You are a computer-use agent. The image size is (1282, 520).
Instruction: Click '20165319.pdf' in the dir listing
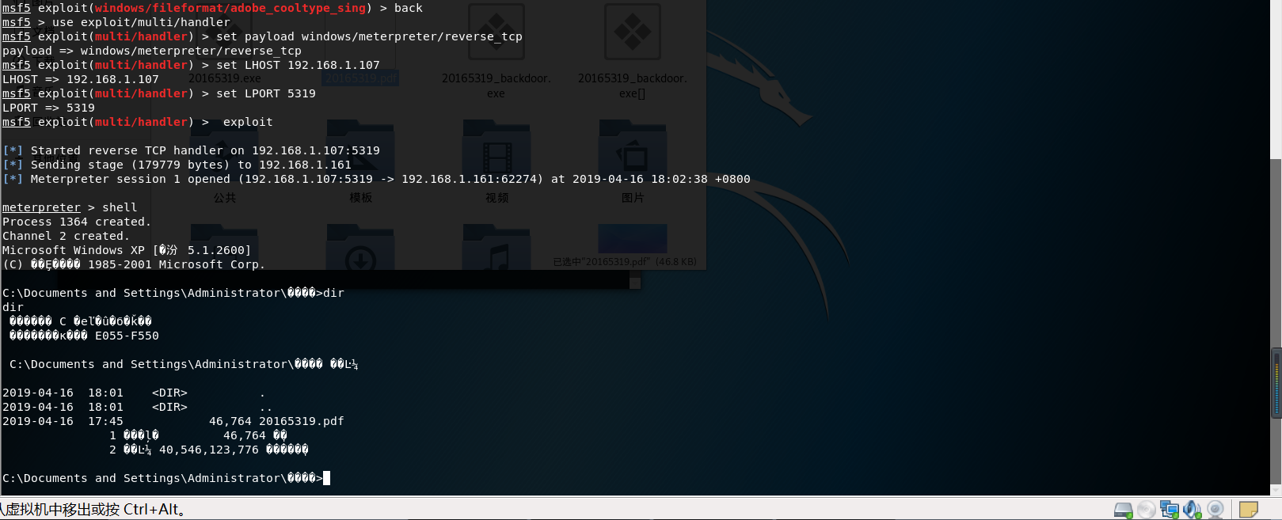coord(302,421)
